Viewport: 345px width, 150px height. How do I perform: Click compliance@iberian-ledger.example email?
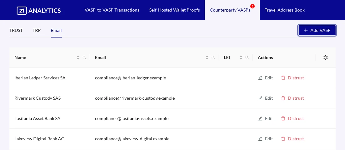click(x=130, y=78)
